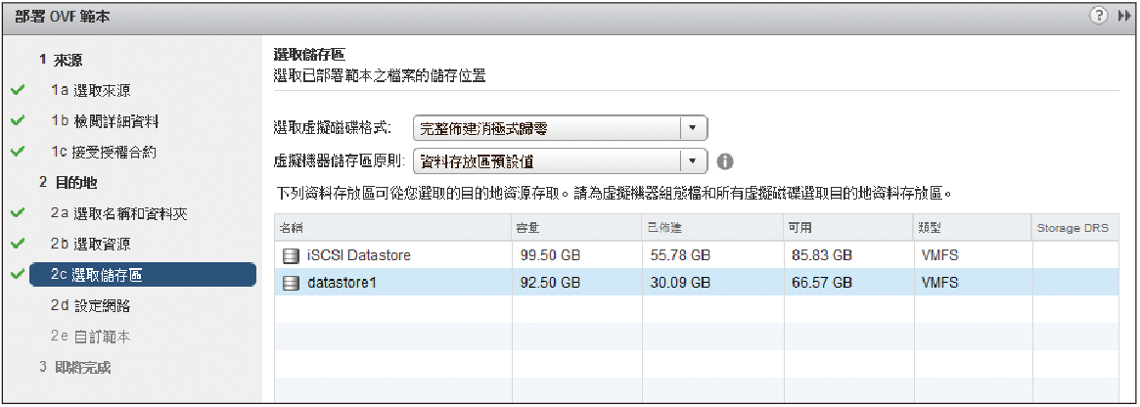The image size is (1140, 407).
Task: Go to step 1b 檢閱詳細資料
Action: coord(105,120)
